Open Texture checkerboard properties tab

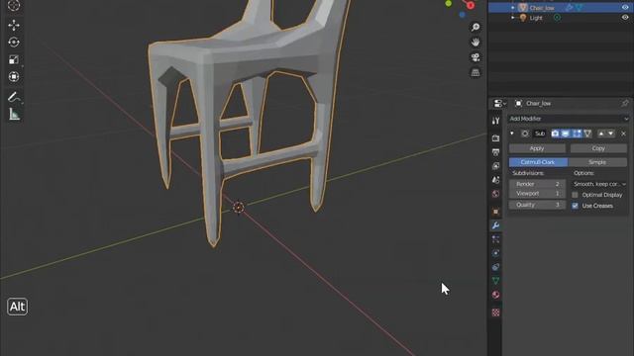tap(495, 312)
